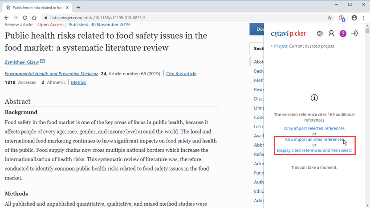
Task: Open the Citavi Picker account icon
Action: [331, 33]
